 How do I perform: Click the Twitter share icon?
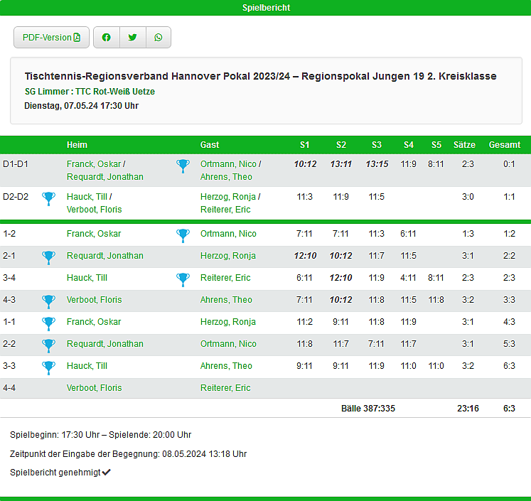[x=132, y=38]
